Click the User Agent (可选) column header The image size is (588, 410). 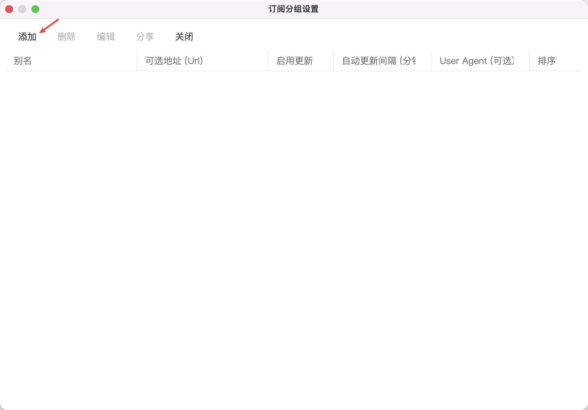pyautogui.click(x=477, y=61)
